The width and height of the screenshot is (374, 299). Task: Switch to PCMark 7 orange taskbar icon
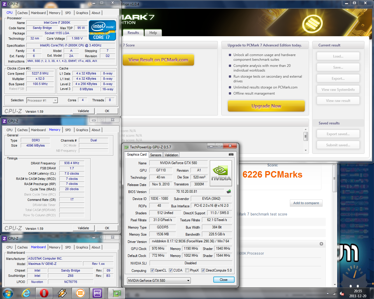click(x=80, y=293)
